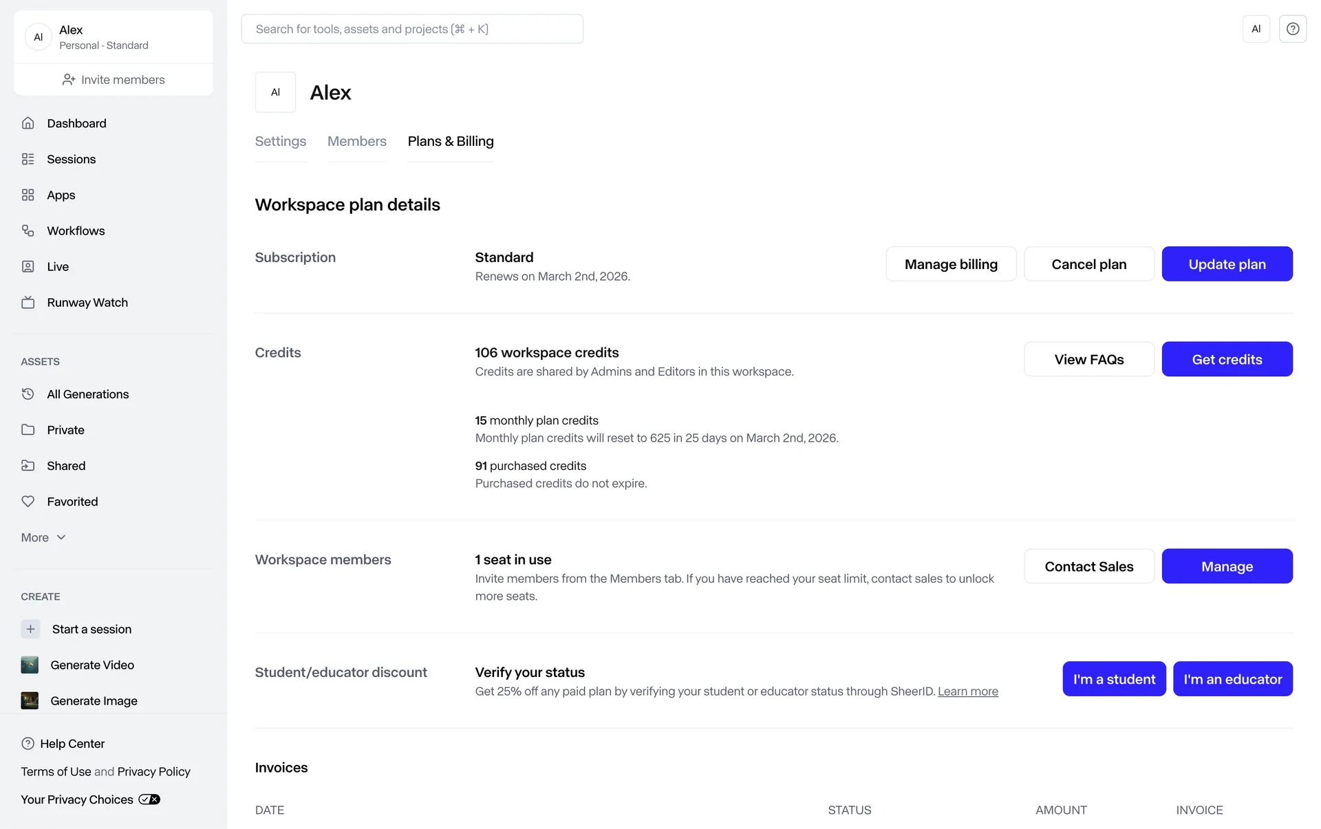Click the AI workspace avatar beside Alex heading
Screen dimensions: 1321x829
[x=275, y=92]
